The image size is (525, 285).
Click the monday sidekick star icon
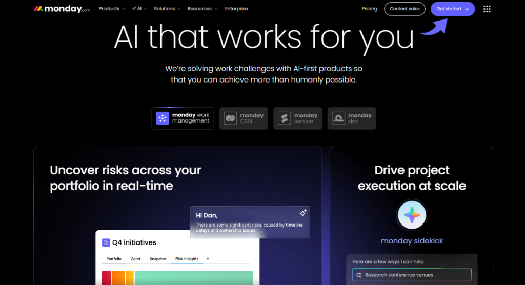(x=412, y=215)
